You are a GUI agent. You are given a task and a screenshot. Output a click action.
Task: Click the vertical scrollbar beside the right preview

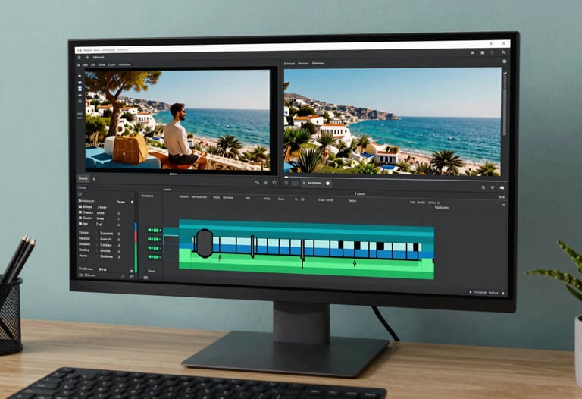click(x=505, y=106)
